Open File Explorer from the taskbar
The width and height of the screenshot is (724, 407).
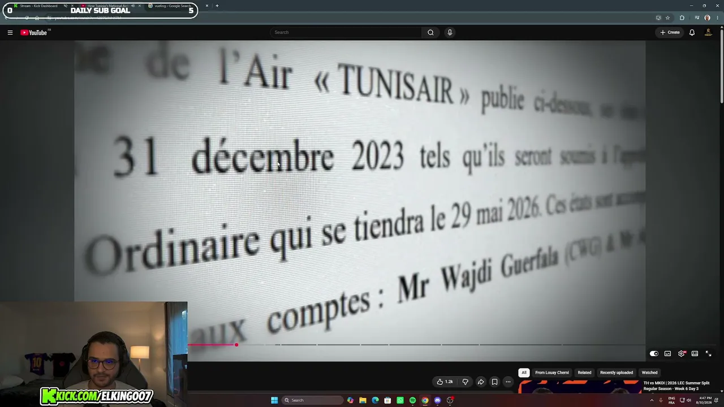click(363, 400)
